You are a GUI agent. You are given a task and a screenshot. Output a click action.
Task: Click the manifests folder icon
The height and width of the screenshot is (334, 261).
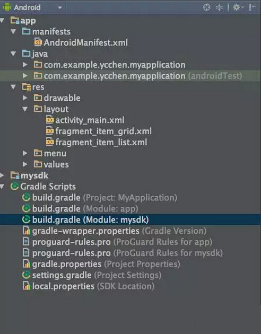26,31
